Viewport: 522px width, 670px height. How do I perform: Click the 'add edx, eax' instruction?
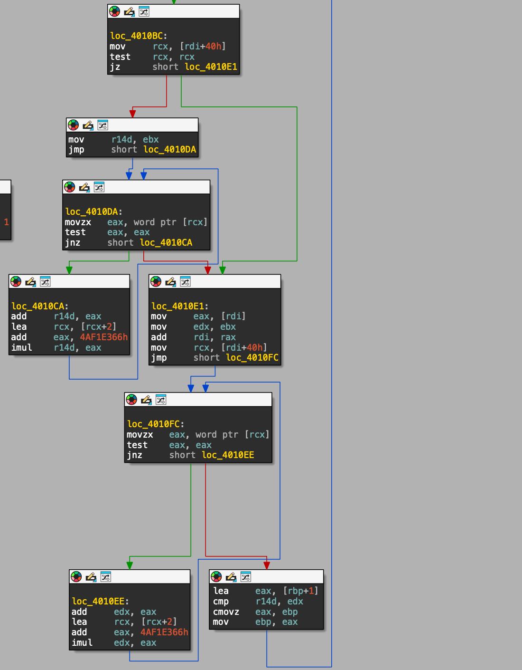click(x=114, y=612)
